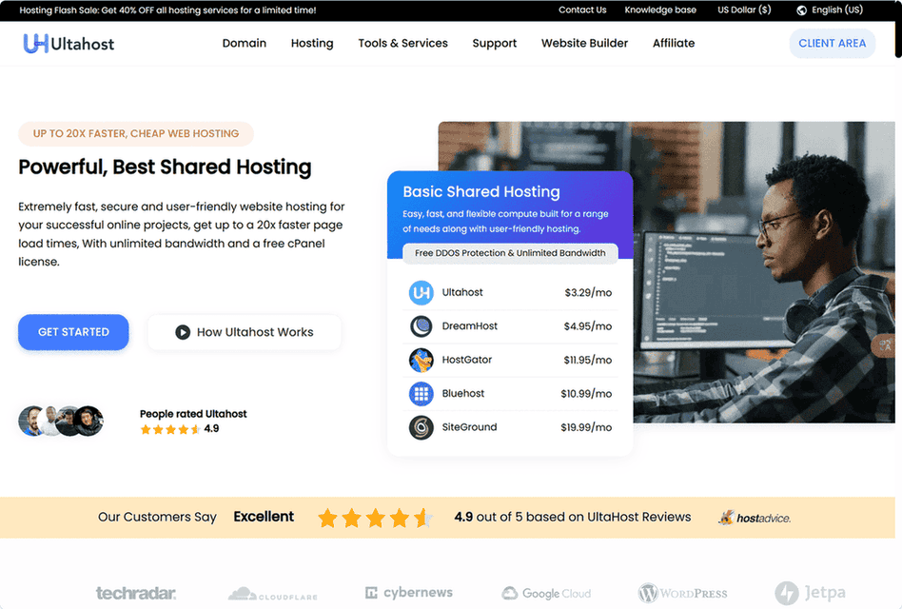Viewport: 902px width, 609px height.
Task: Click the Bluehost grid icon
Action: click(419, 393)
